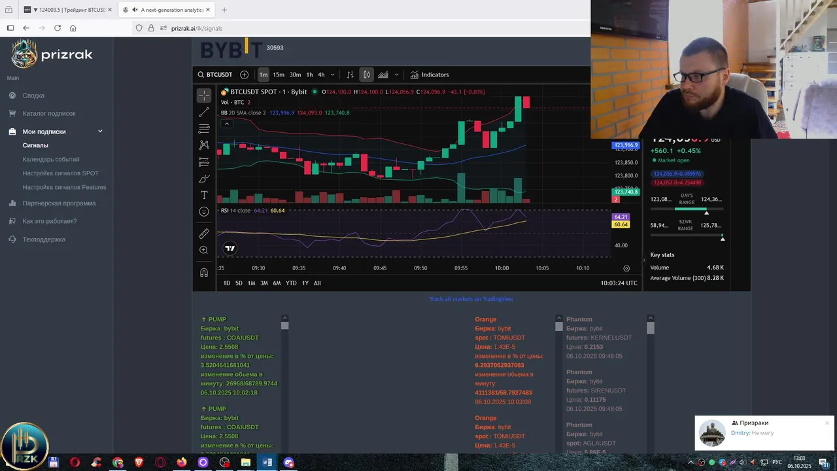Open Word from the taskbar

[267, 462]
